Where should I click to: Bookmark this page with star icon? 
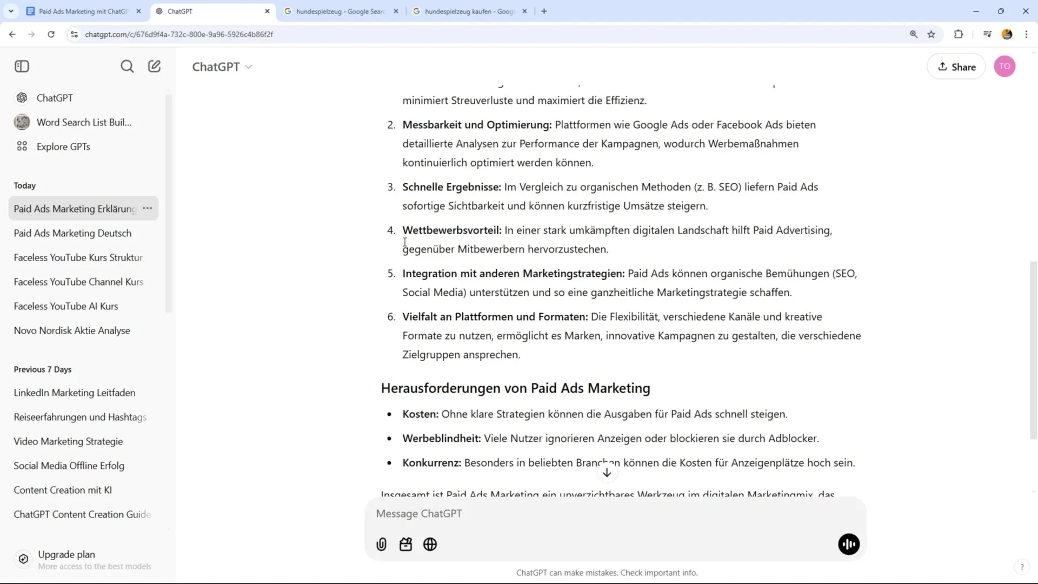click(x=931, y=34)
